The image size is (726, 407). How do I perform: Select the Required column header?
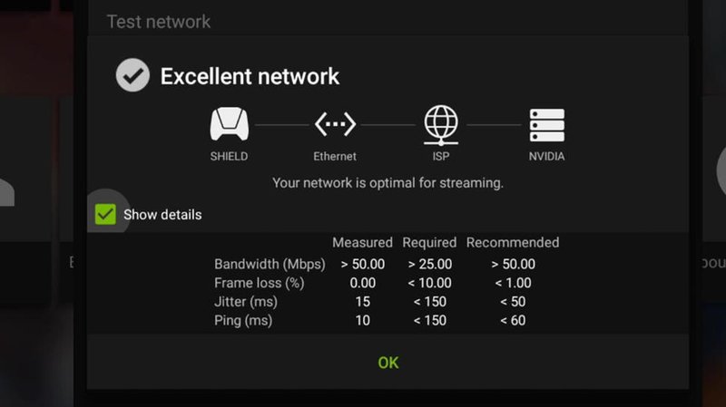click(429, 242)
